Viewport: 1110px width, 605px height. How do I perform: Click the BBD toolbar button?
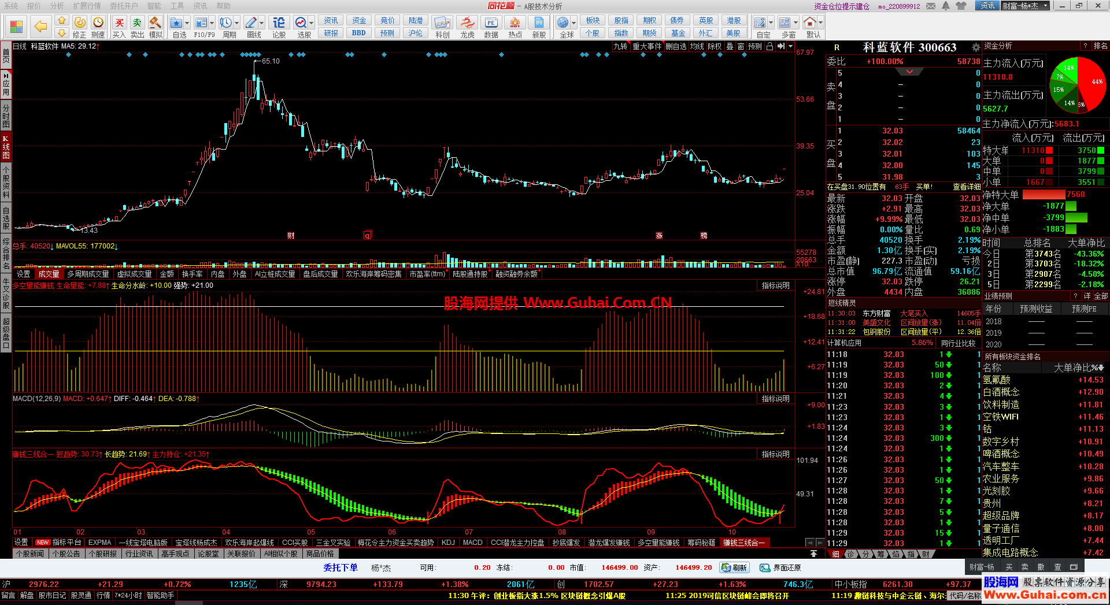[x=358, y=33]
